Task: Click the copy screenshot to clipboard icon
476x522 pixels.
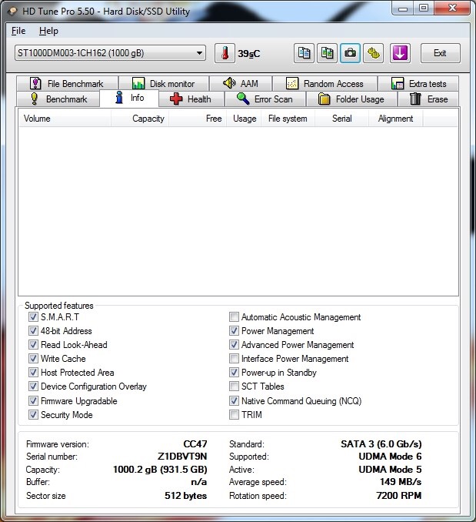Action: pos(327,53)
